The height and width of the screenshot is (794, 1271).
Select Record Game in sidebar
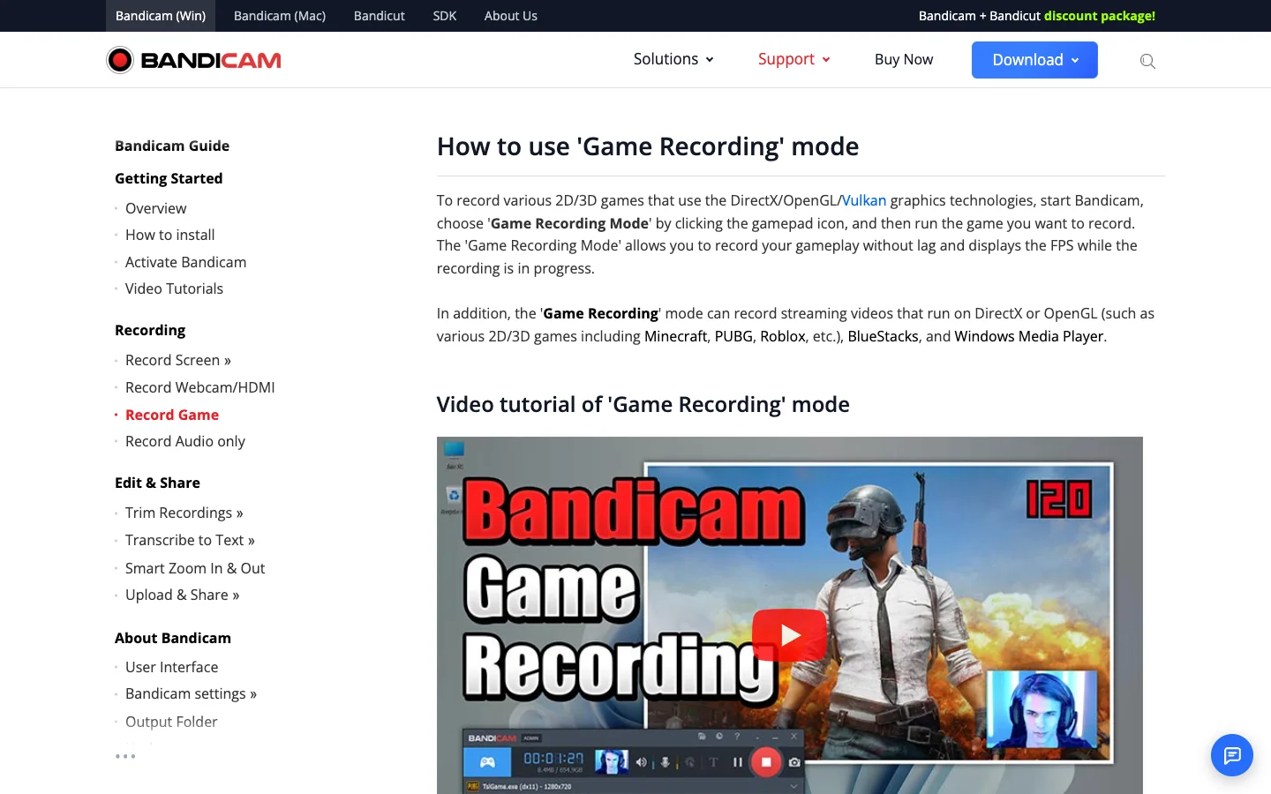[x=172, y=415]
